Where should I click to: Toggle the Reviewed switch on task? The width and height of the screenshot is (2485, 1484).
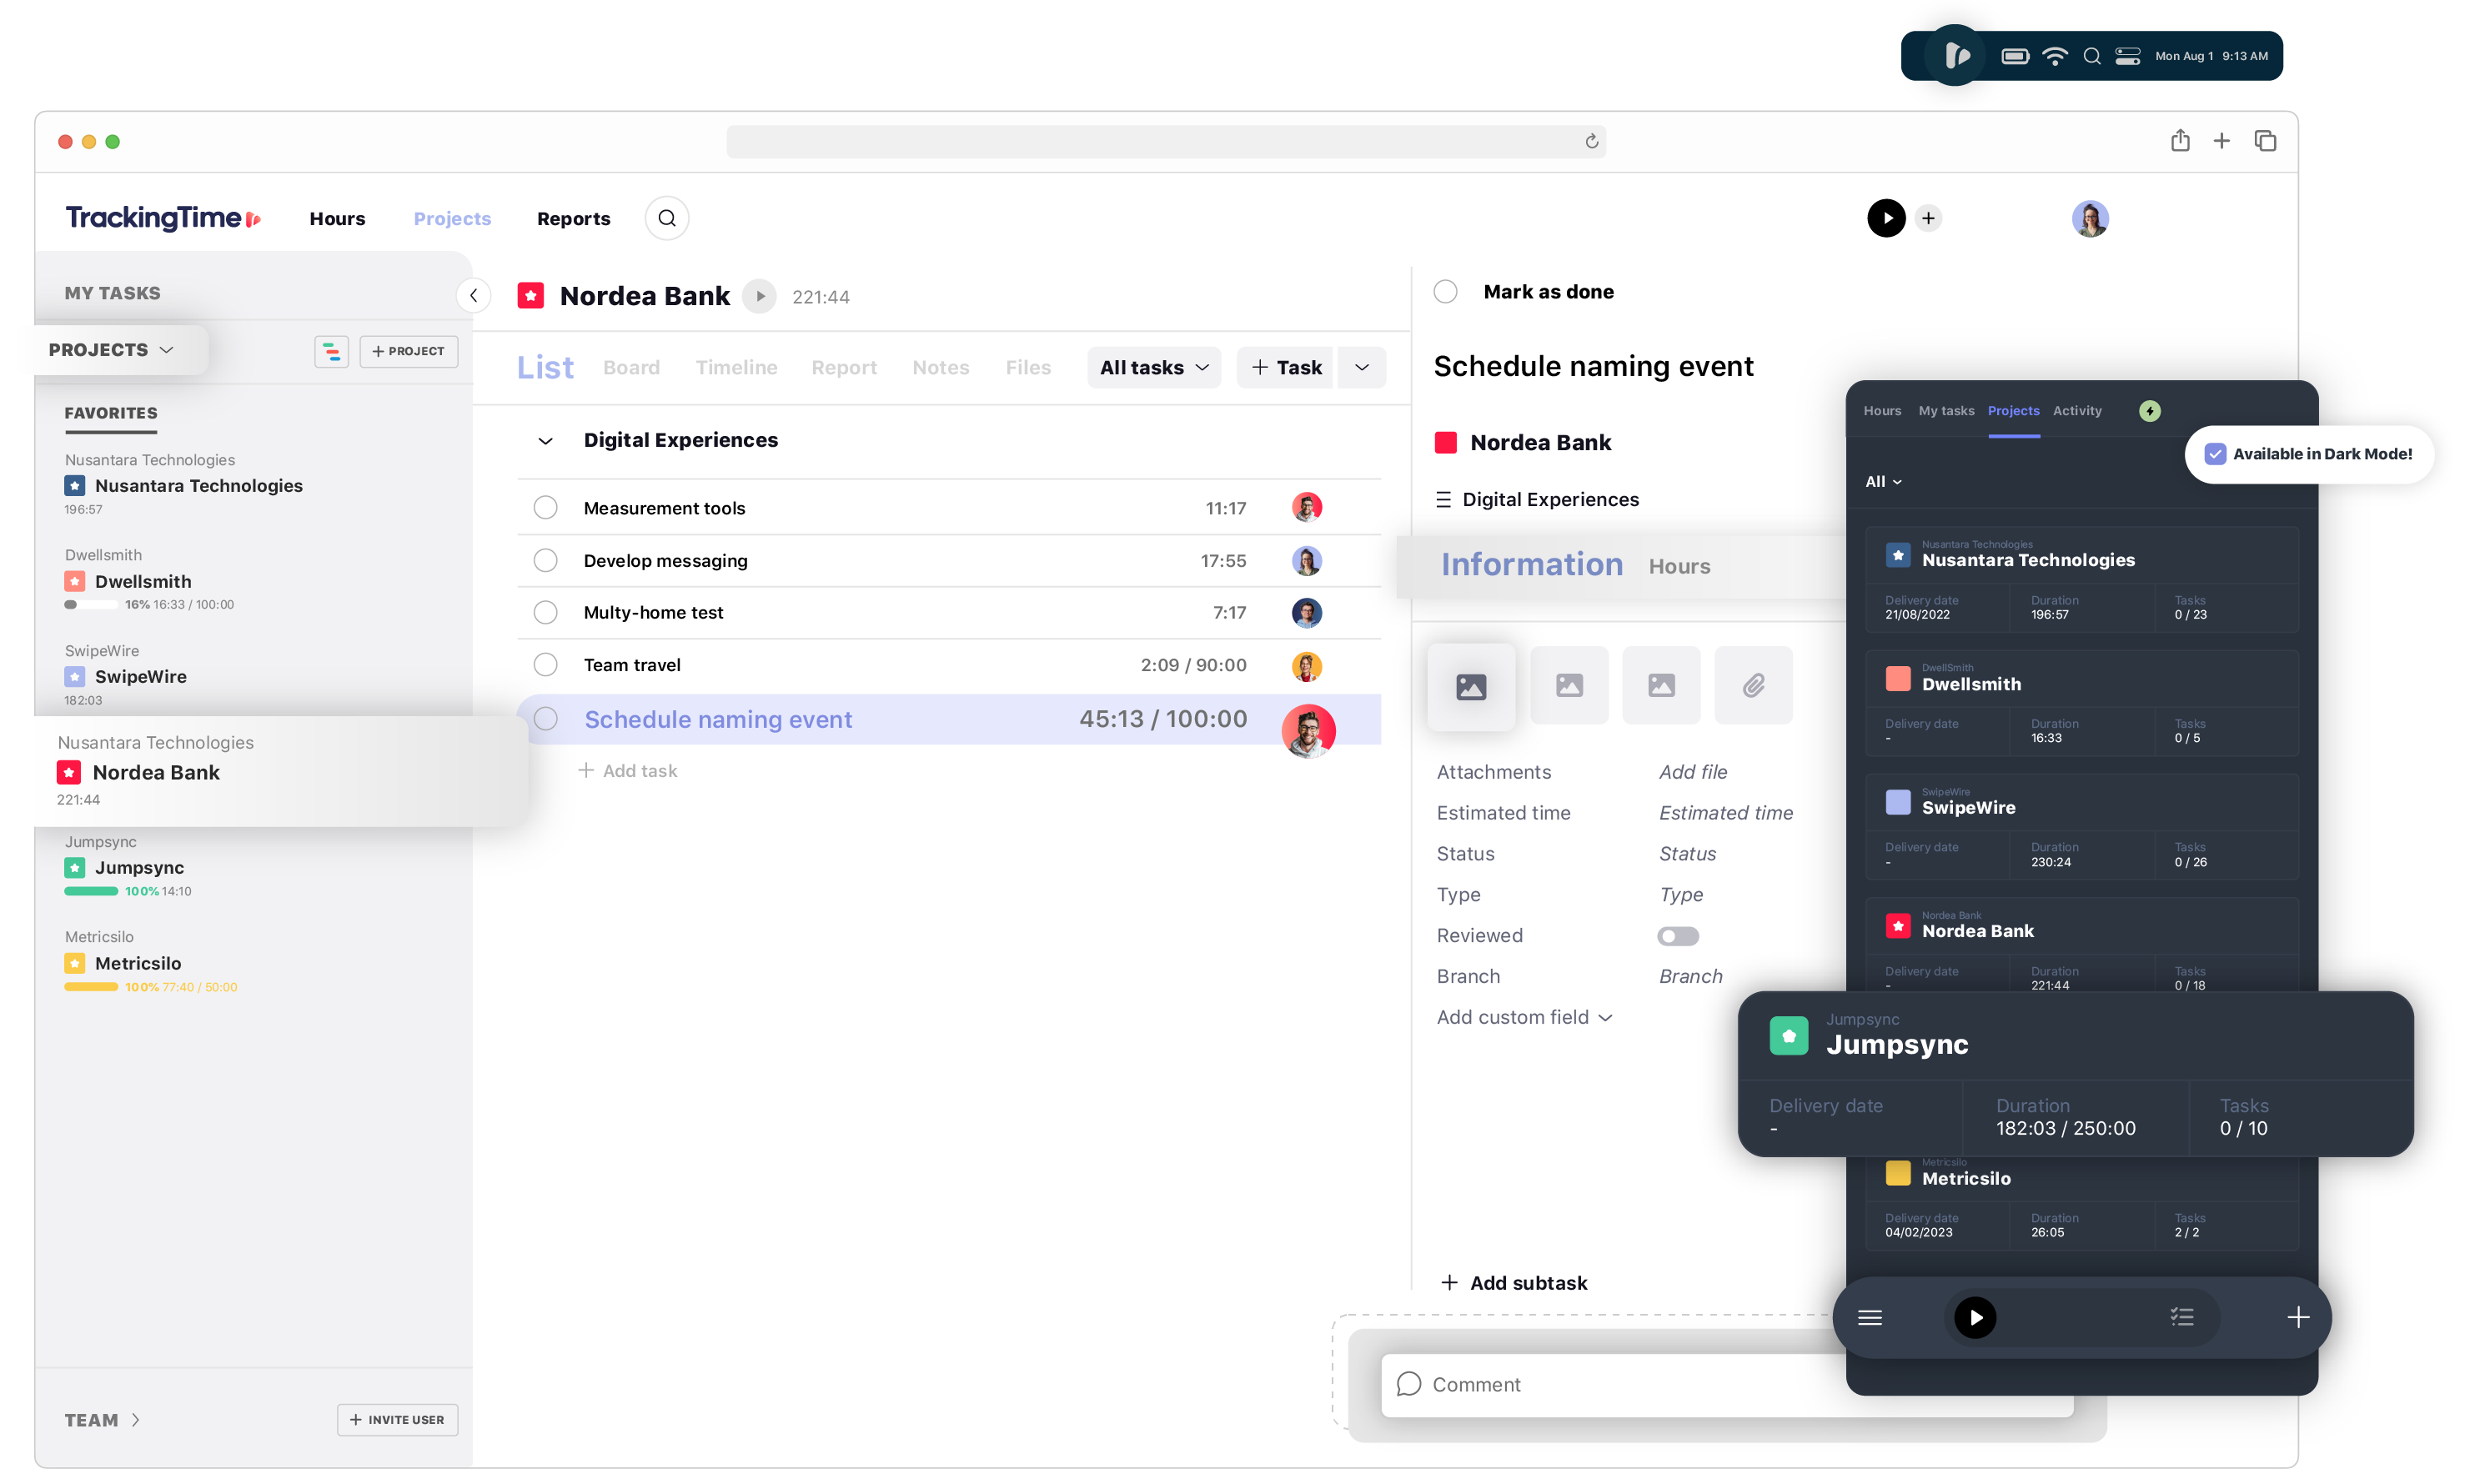pos(1681,933)
